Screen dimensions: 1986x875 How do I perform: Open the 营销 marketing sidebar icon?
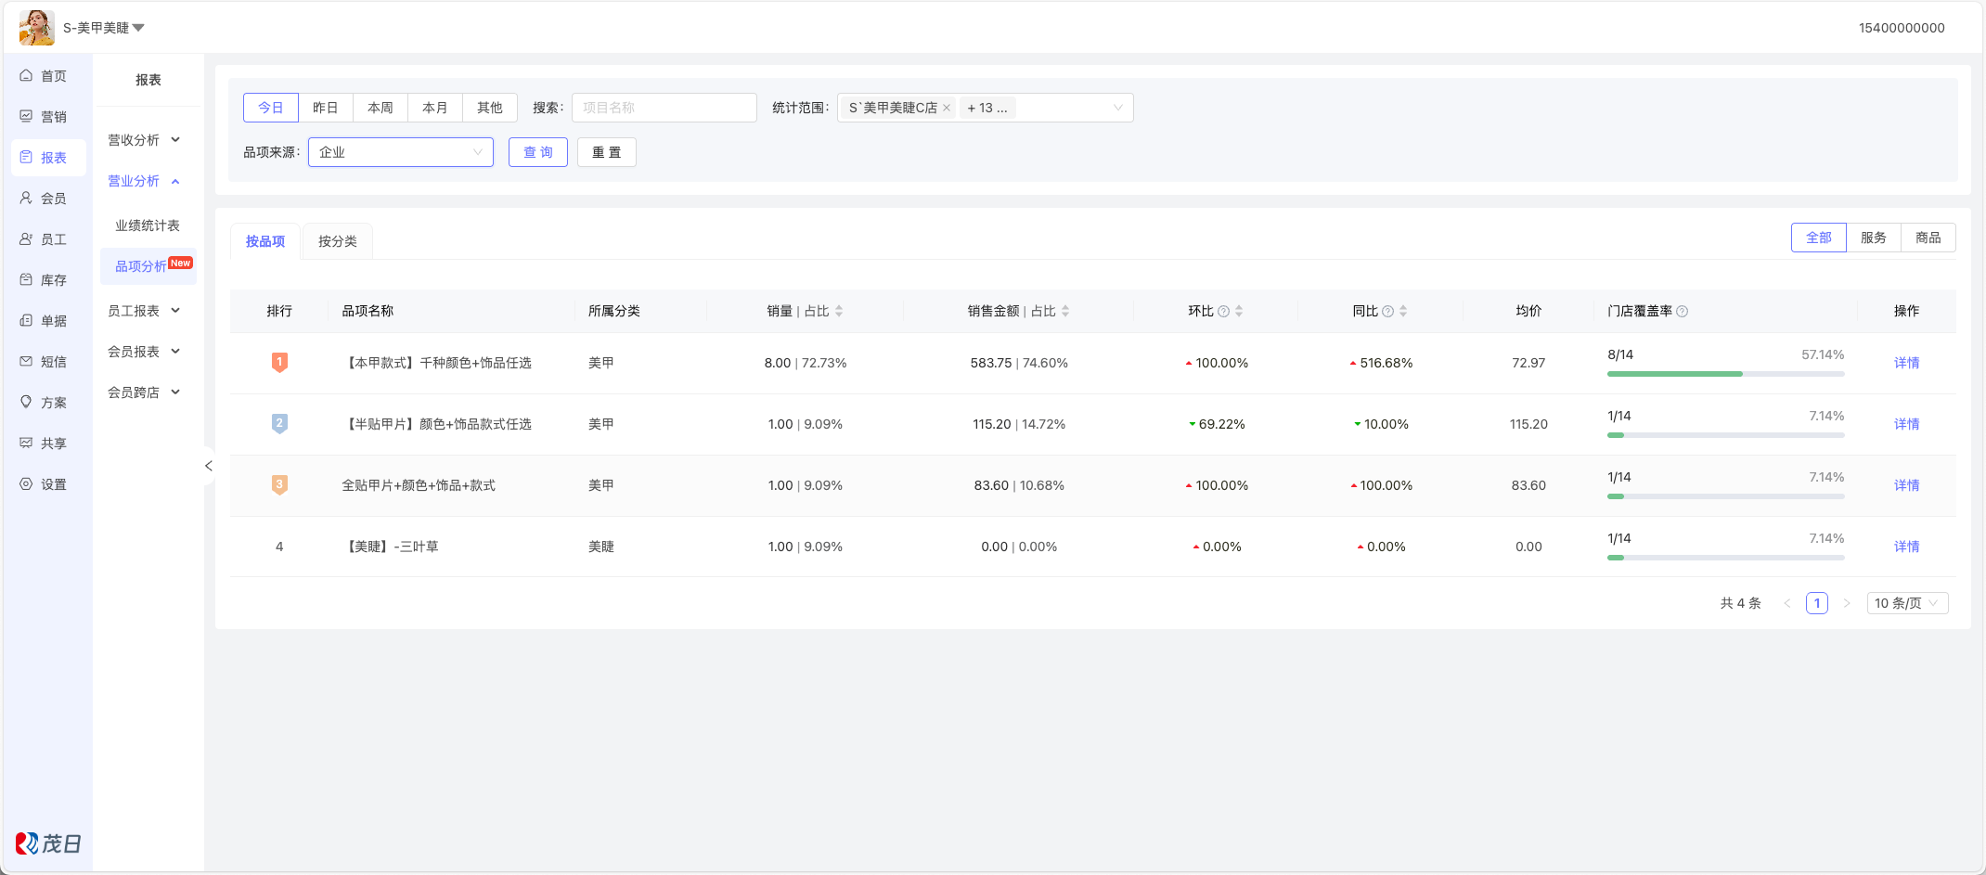[x=27, y=117]
